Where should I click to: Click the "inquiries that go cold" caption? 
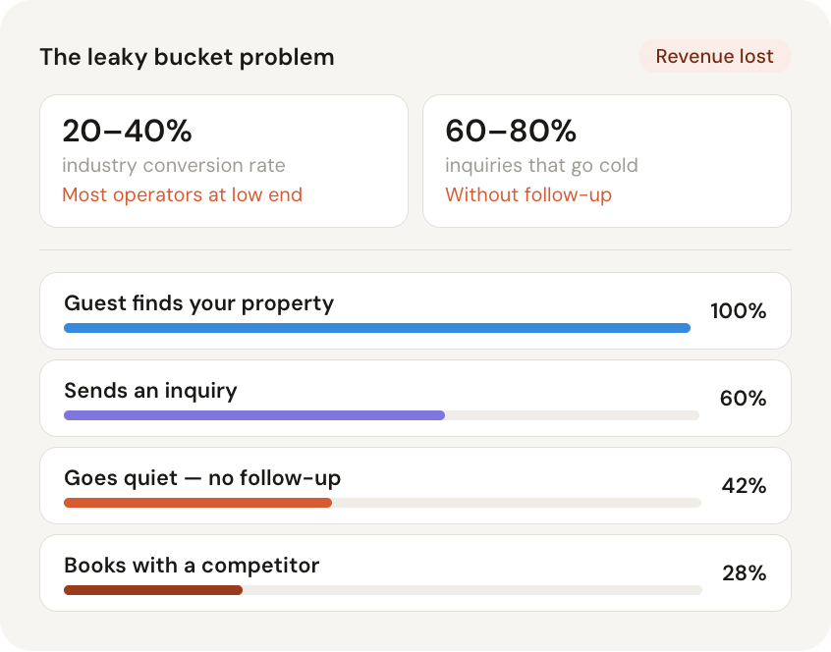(x=541, y=165)
